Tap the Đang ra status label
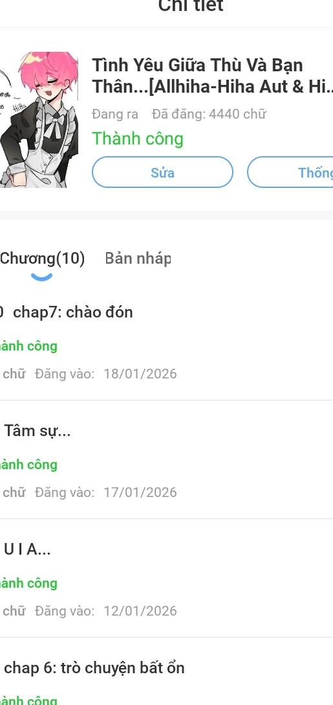This screenshot has height=705, width=333. 115,114
